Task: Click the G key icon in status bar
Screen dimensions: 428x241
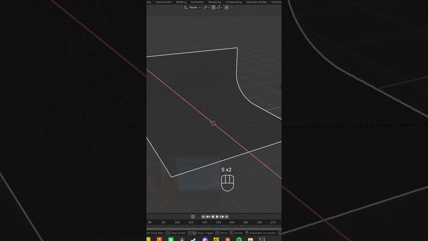Action: tap(217, 233)
